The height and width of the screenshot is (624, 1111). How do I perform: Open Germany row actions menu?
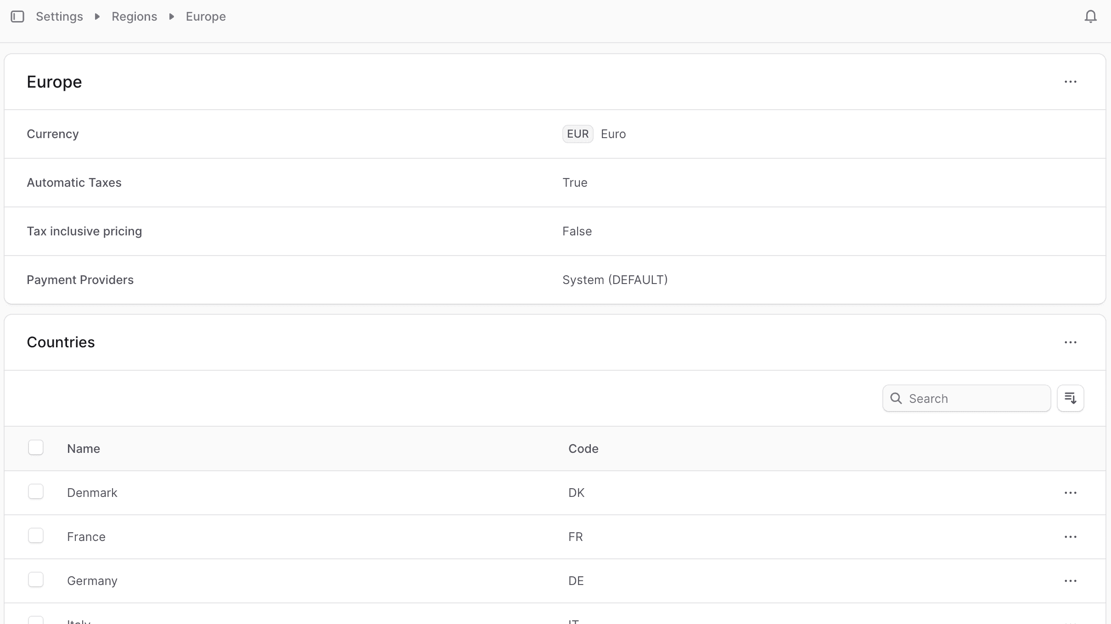point(1070,581)
